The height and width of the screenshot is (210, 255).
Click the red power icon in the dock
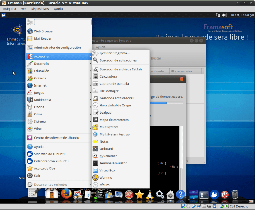click(224, 194)
